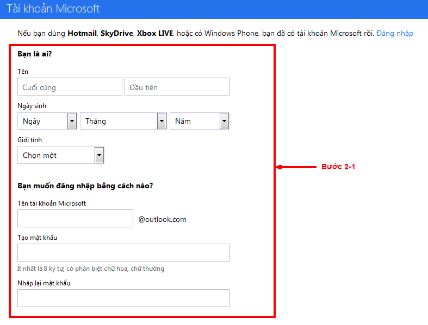
Task: Click the @outlook.com domain text
Action: point(162,219)
